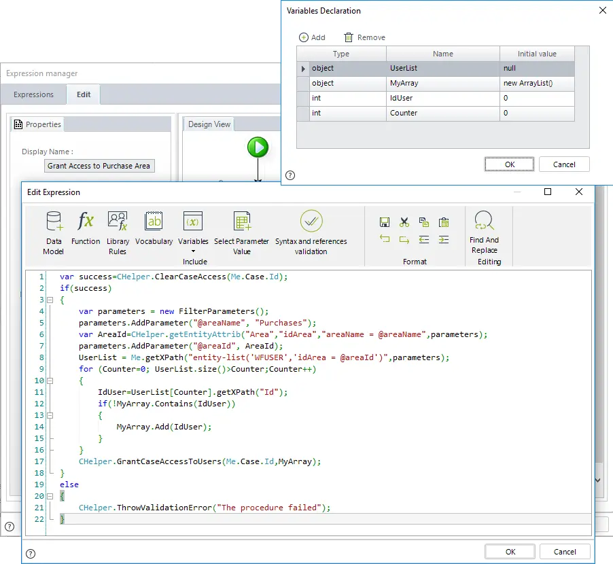The width and height of the screenshot is (613, 564).
Task: Open help icon in Expression manager window
Action: pyautogui.click(x=10, y=527)
